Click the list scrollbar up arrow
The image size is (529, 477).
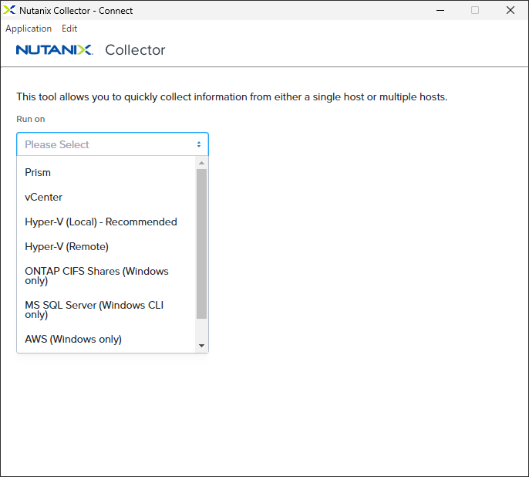[202, 163]
